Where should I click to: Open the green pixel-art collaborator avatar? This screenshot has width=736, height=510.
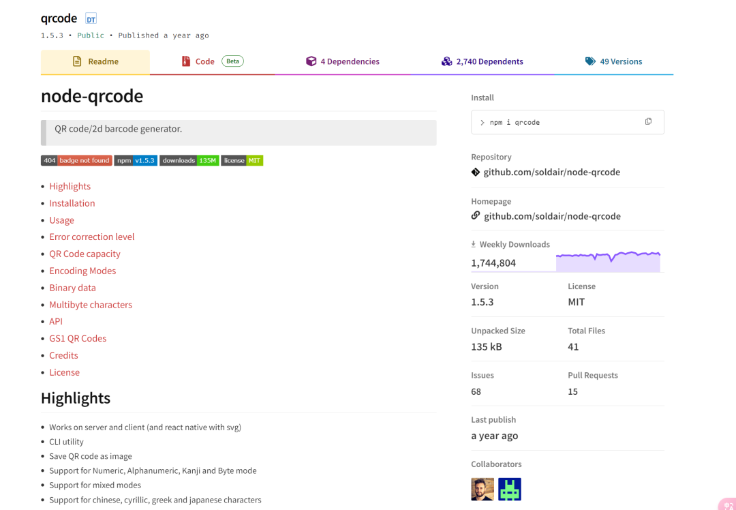[x=510, y=490]
